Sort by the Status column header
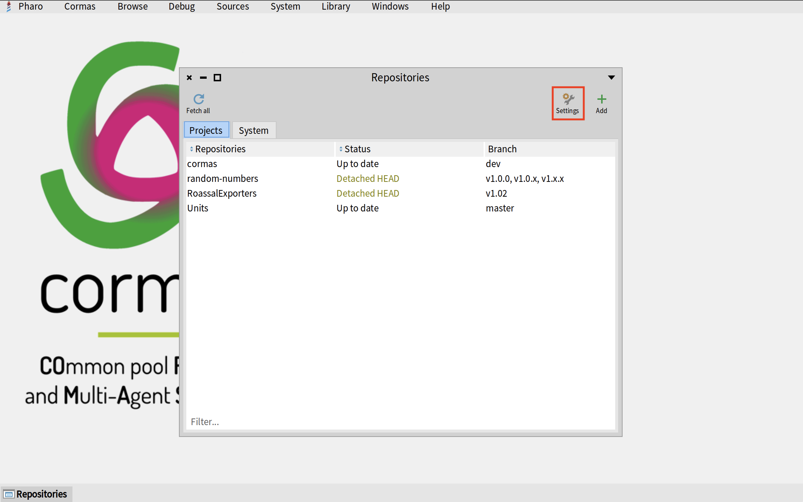Screen dimensions: 803x502 click(357, 149)
